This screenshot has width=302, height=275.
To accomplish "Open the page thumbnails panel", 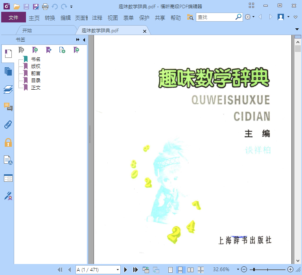I will click(8, 71).
